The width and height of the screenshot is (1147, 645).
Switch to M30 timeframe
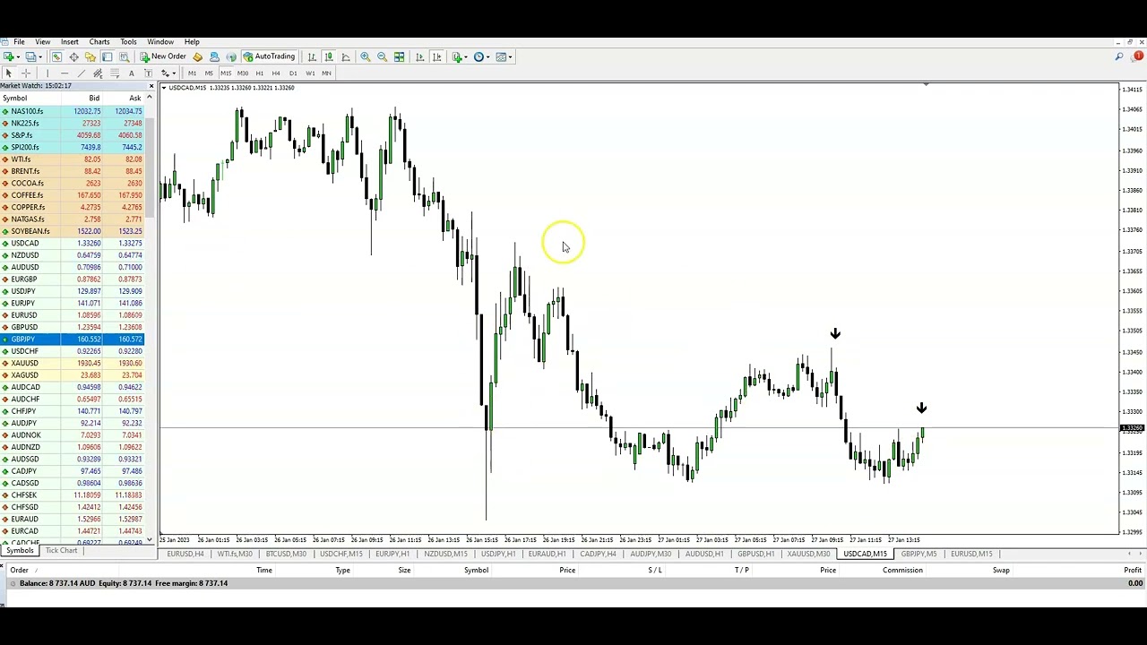[243, 73]
